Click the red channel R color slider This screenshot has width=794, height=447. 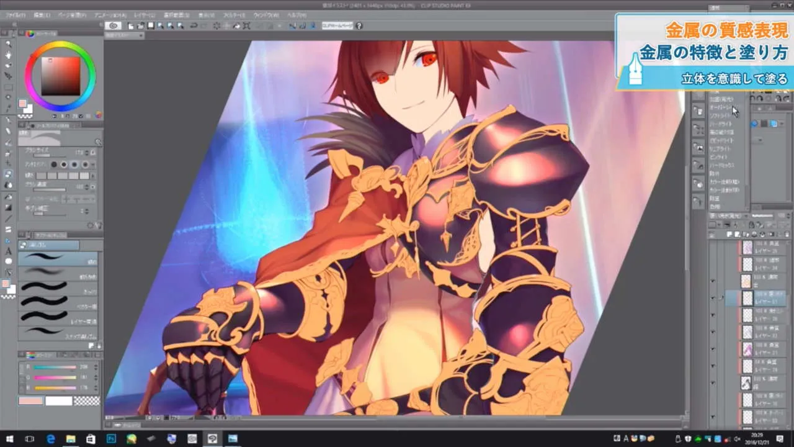pos(55,368)
